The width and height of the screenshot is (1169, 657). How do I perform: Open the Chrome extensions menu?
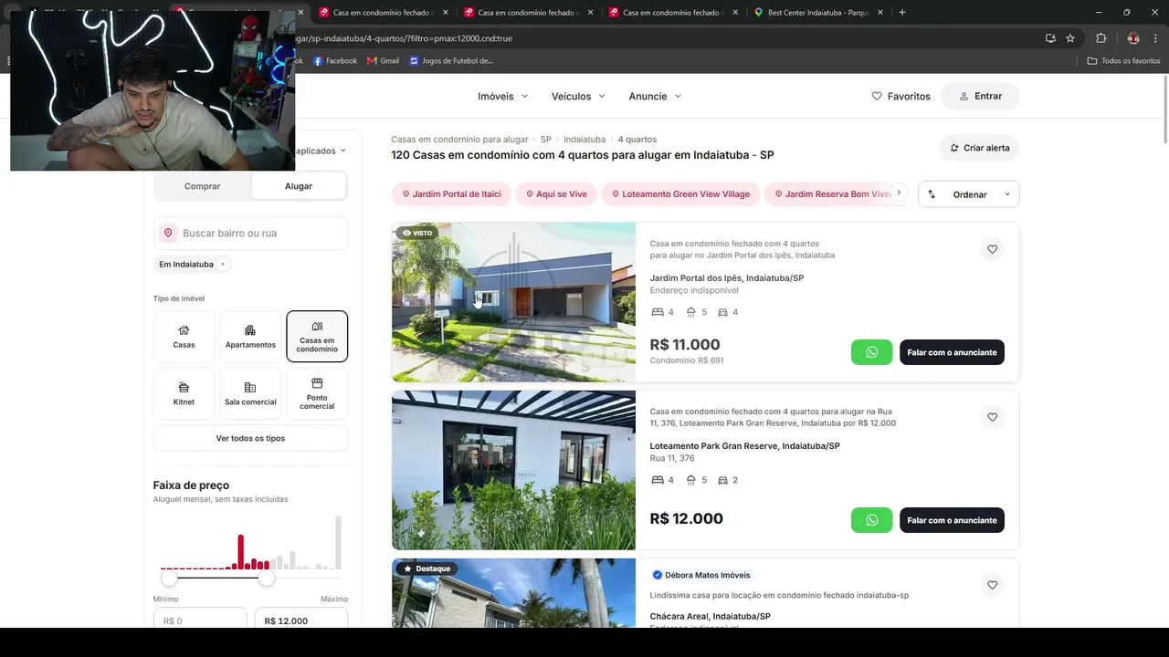1101,38
